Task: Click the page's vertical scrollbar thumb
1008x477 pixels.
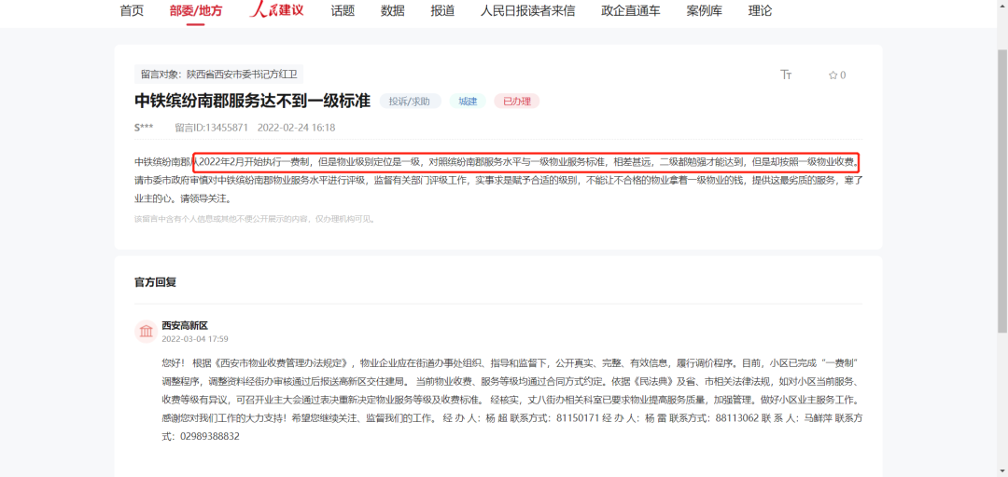Action: [1001, 191]
